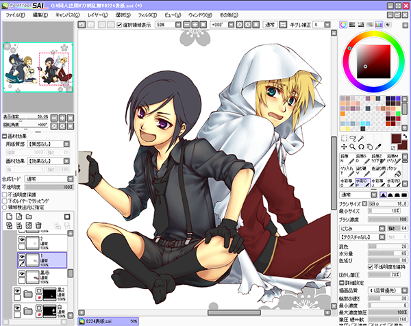
Task: Select the lasso selection tool
Action: click(353, 138)
